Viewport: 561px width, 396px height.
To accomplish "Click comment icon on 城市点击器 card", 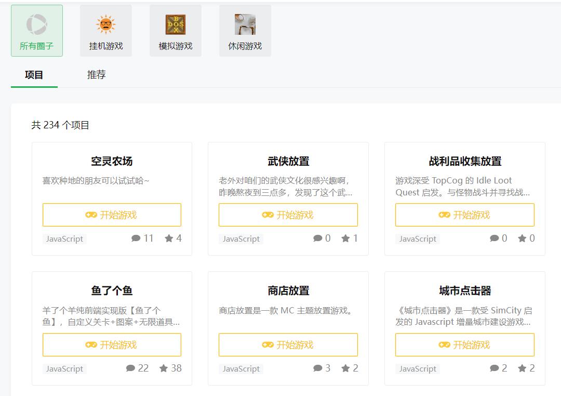I will point(495,368).
